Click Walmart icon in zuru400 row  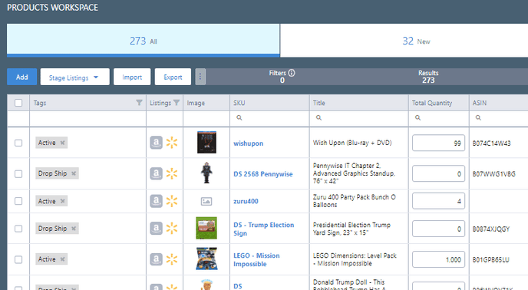tap(172, 201)
